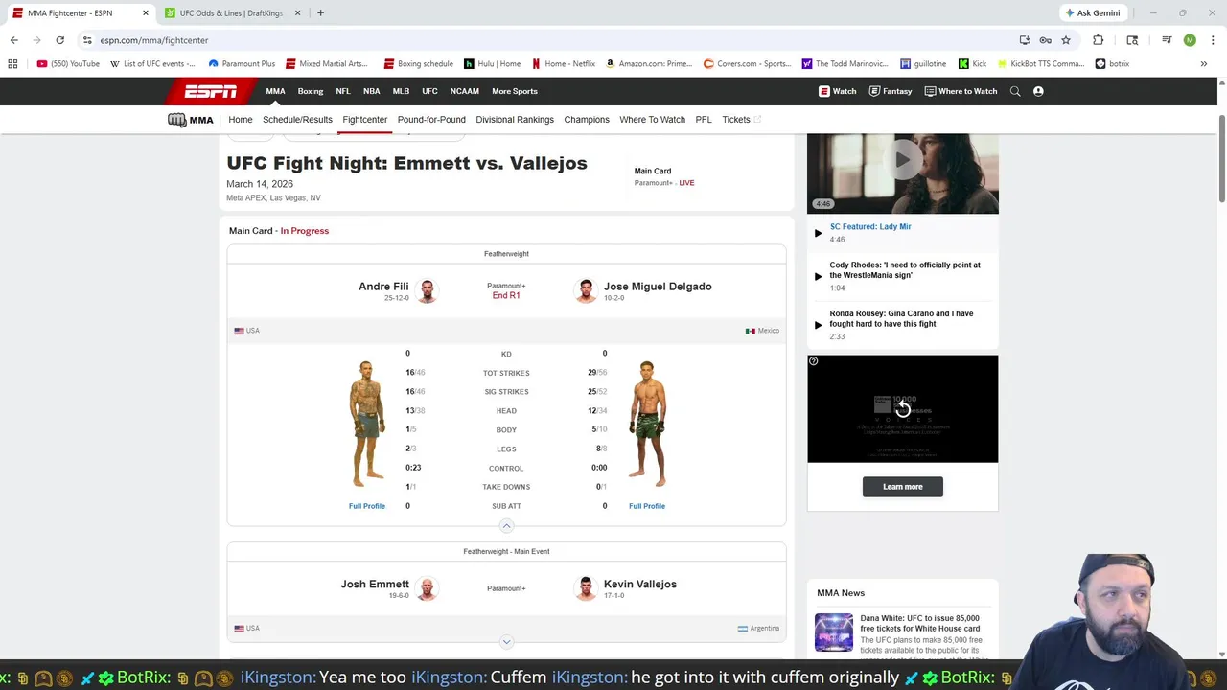Open Kevin Vallejos headshot

(x=586, y=588)
